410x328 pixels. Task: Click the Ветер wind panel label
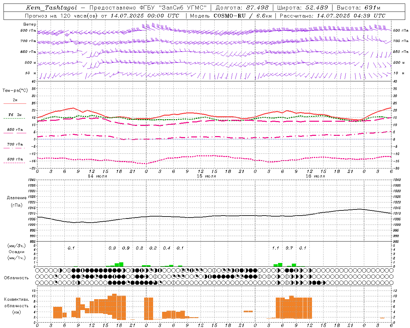tap(30, 24)
